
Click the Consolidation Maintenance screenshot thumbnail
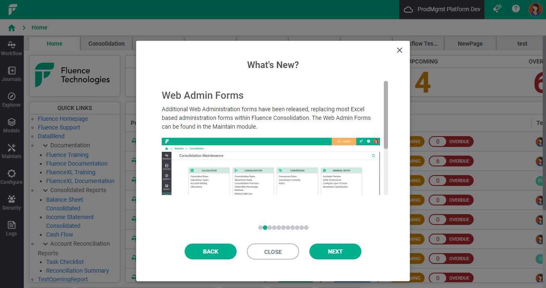click(x=271, y=166)
